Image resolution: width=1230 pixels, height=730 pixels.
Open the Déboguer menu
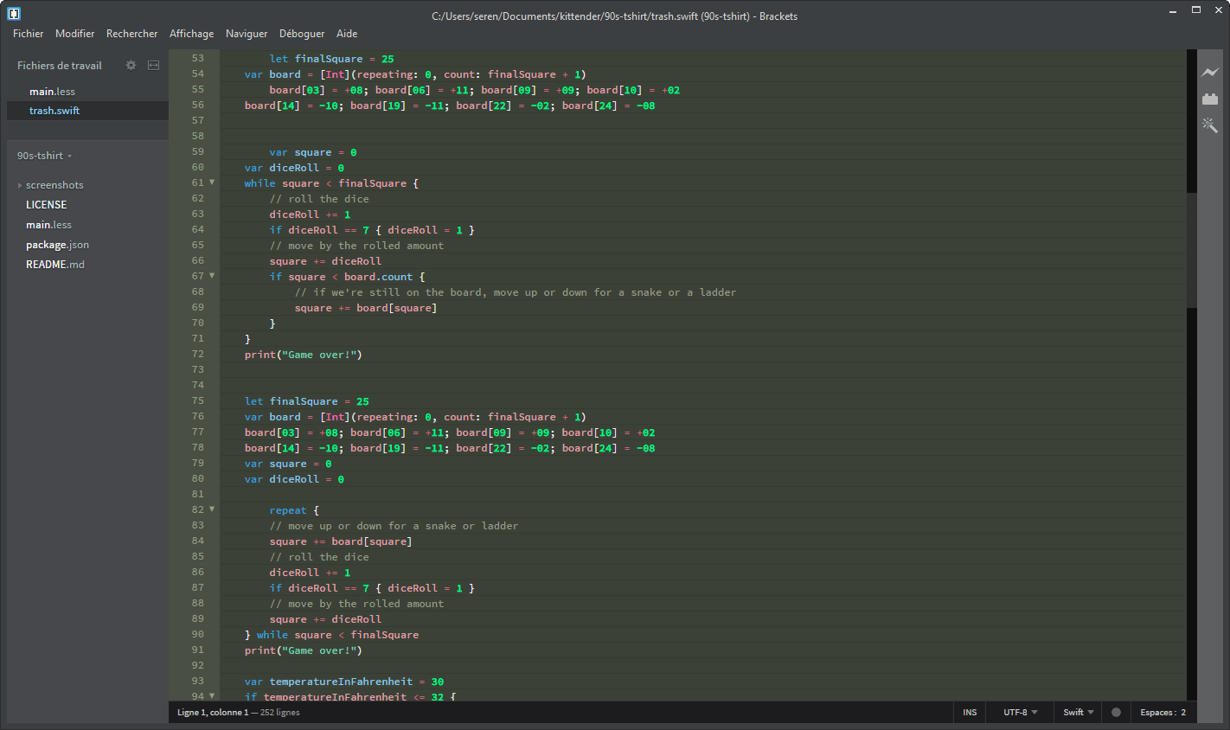coord(301,34)
